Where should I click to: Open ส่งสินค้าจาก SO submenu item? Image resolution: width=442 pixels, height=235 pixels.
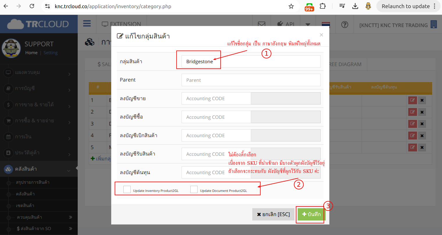[34, 229]
